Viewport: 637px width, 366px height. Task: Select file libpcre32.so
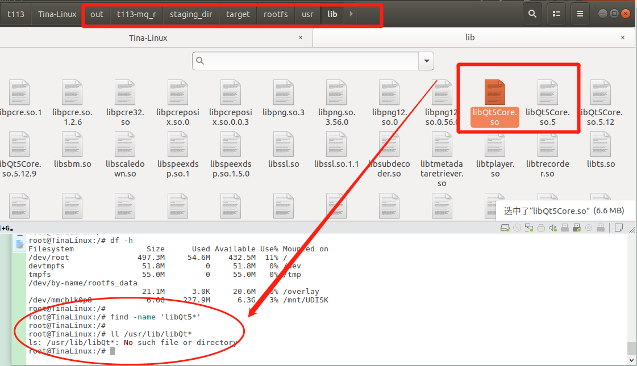125,103
